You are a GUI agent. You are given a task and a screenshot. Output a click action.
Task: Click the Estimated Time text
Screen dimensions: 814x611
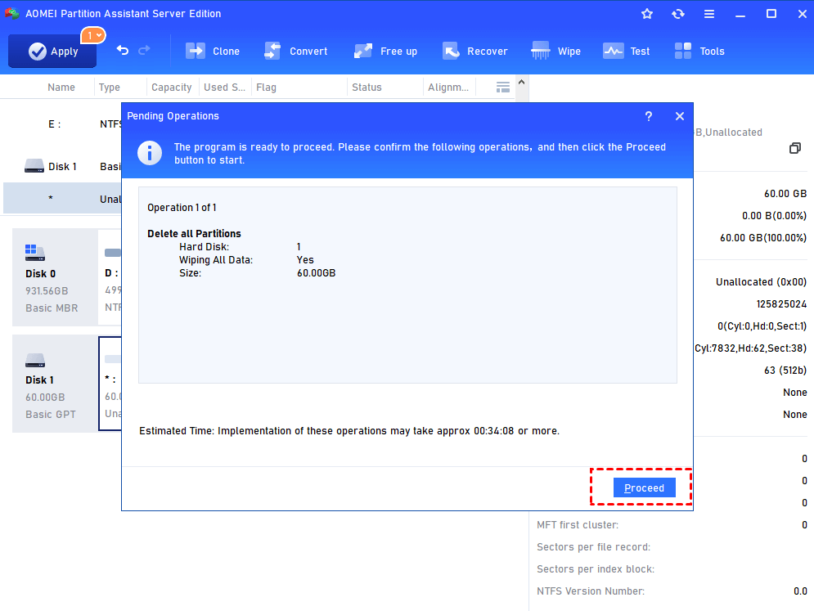tap(349, 431)
